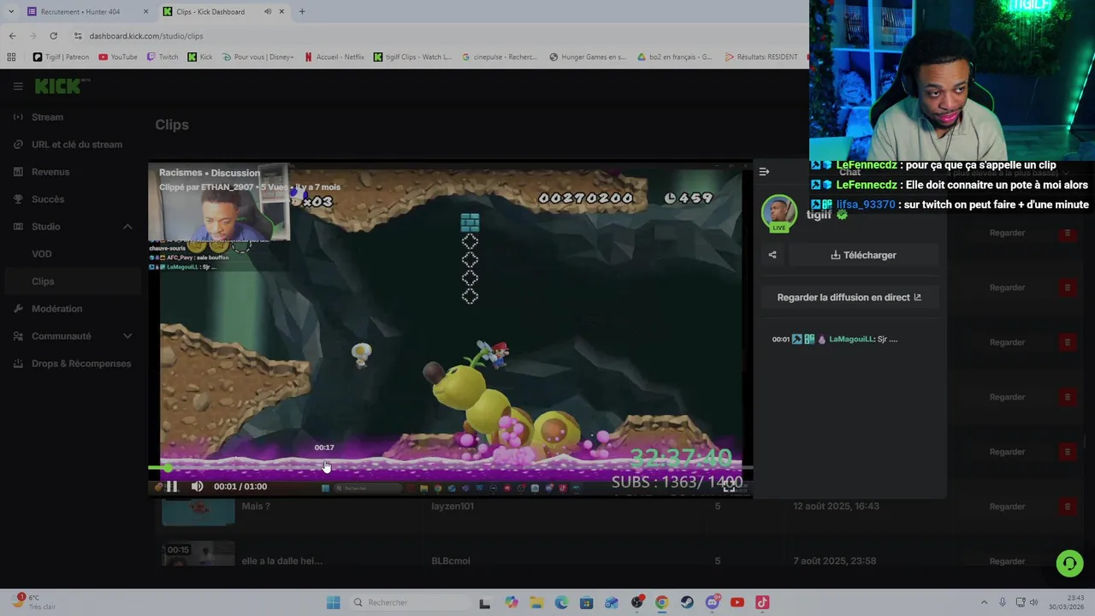Mute the Clips - Kick Dashboard tab audio
Screen dimensions: 1095x616
(x=268, y=12)
